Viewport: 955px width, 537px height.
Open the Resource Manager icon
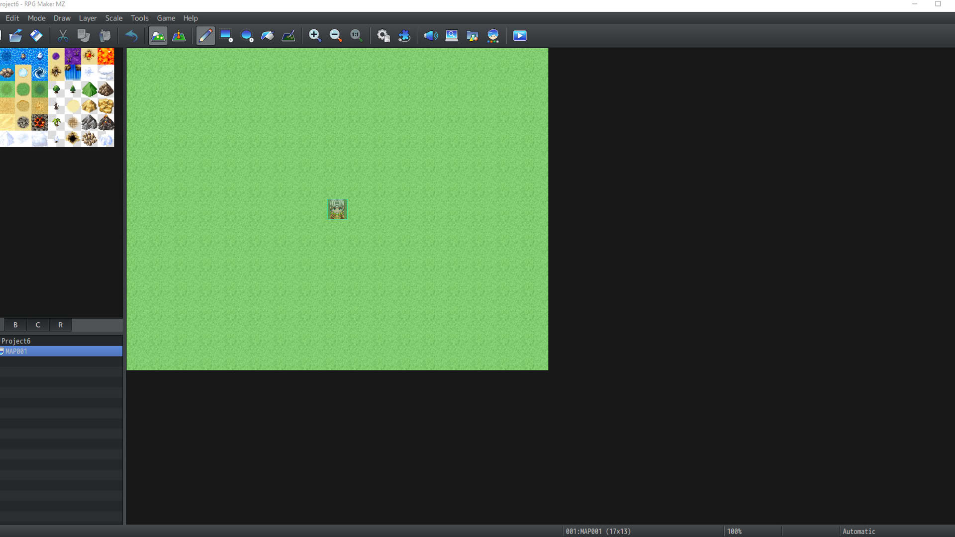tap(472, 36)
